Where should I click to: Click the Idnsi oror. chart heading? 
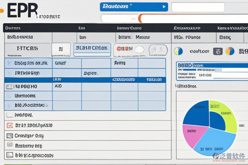point(186,86)
